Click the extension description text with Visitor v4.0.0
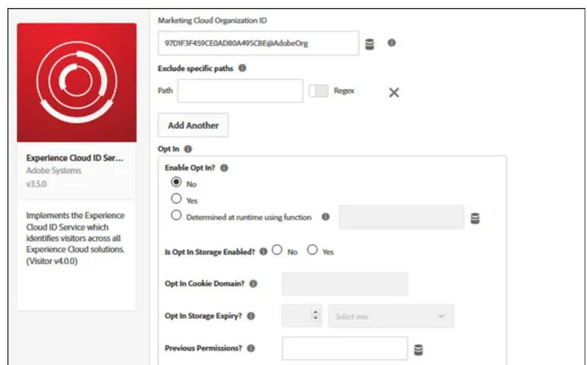 75,238
